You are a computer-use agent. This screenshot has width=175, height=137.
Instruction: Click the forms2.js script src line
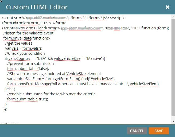(x=63, y=18)
